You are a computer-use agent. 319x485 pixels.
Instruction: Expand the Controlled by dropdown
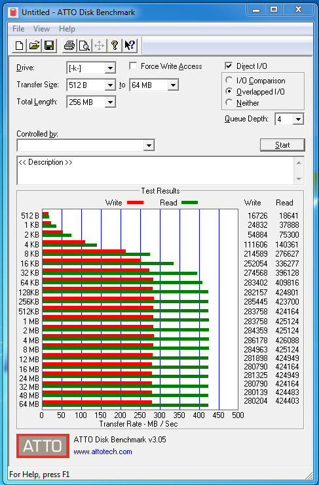pyautogui.click(x=149, y=146)
